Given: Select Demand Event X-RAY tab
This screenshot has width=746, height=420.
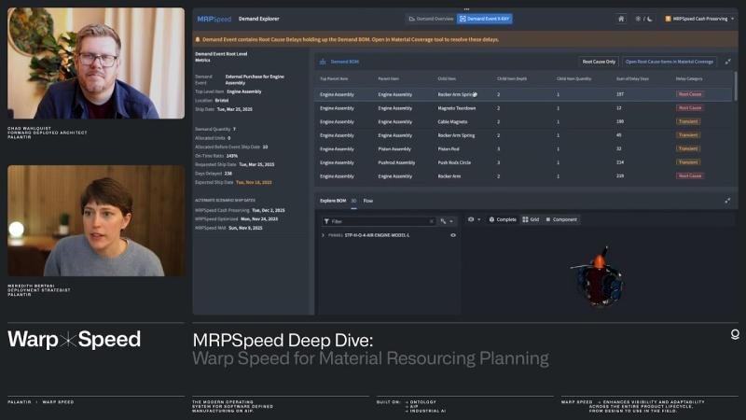Looking at the screenshot, I should [x=484, y=19].
